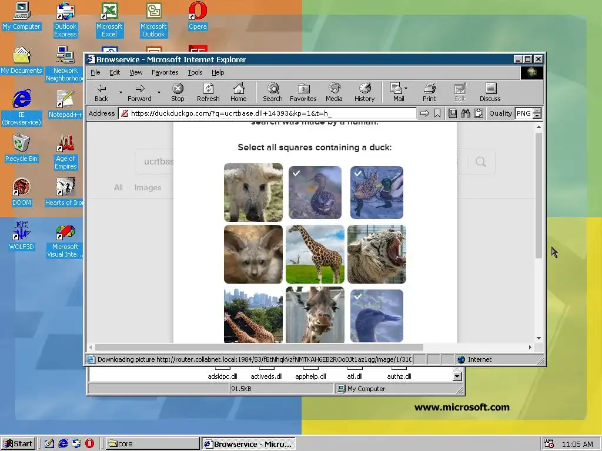Launch DOOM desktop shortcut

[x=22, y=193]
